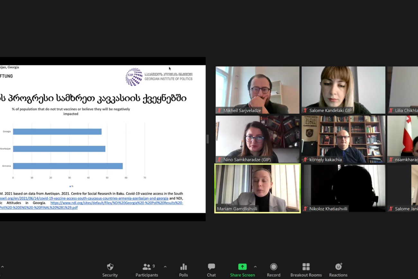Open the ndi.org poll results link

point(116,203)
